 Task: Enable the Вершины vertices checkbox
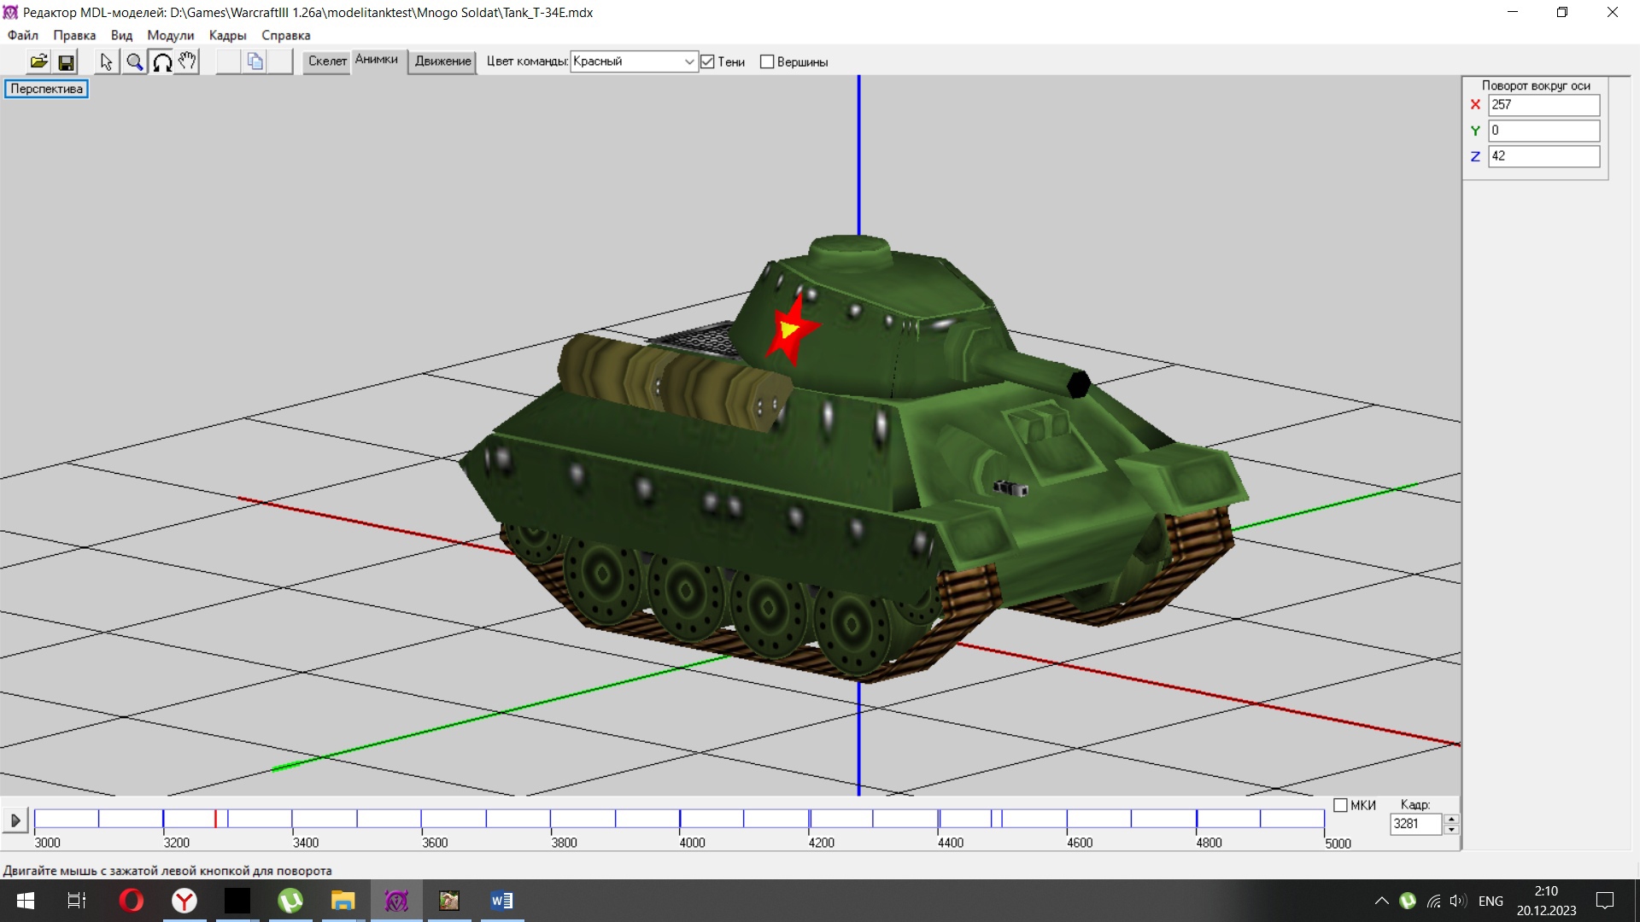[x=767, y=61]
